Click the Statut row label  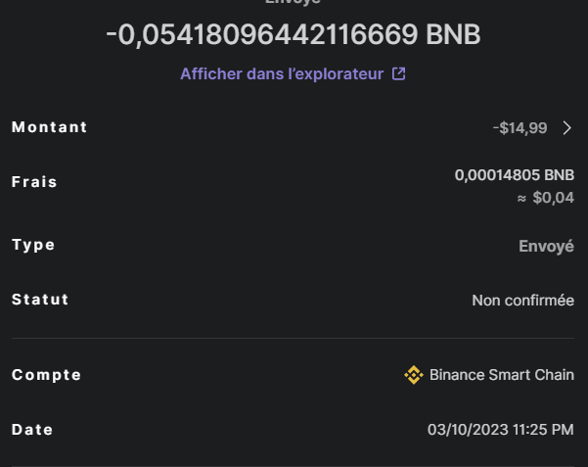pyautogui.click(x=40, y=300)
